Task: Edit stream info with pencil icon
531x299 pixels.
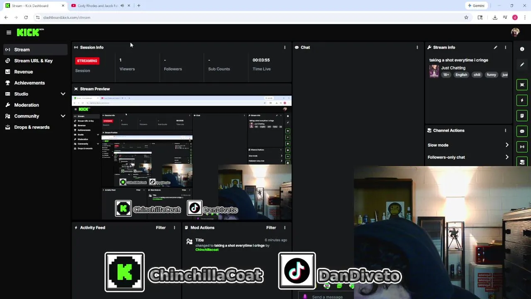Action: (495, 47)
